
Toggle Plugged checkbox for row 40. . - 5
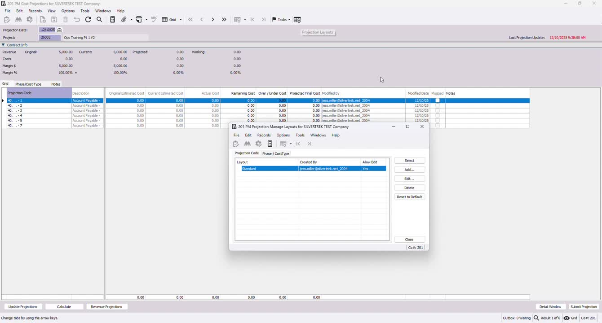438,121
